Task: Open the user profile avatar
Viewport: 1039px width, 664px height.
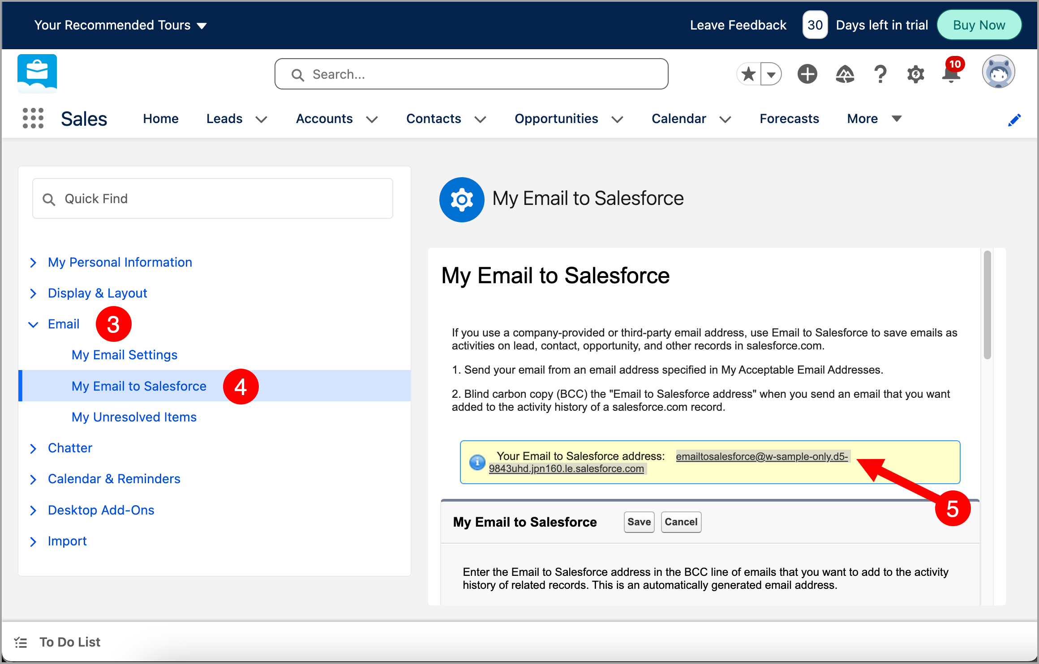Action: point(998,72)
